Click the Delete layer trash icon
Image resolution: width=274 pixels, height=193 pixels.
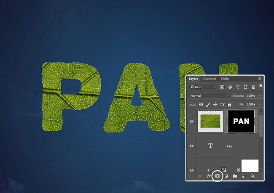pos(252,176)
